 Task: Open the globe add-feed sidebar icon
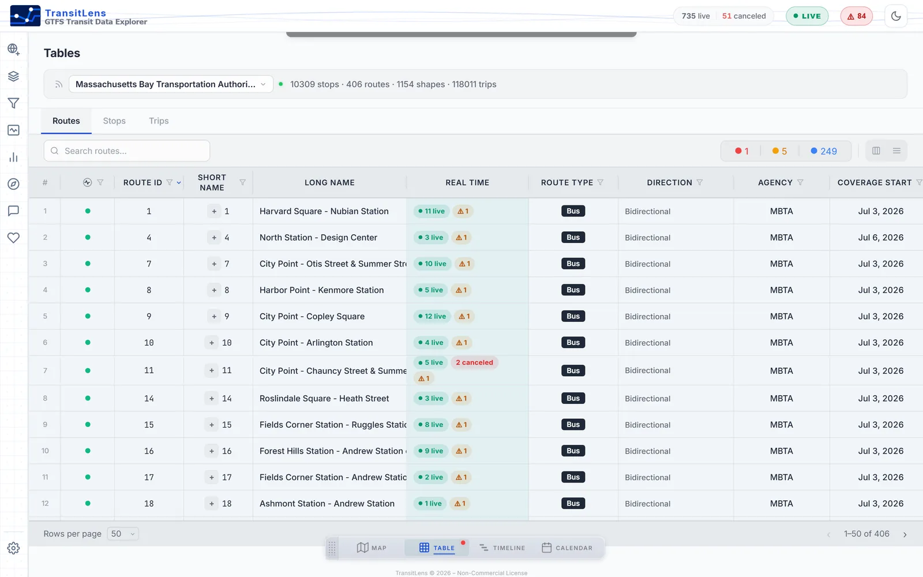coord(13,49)
